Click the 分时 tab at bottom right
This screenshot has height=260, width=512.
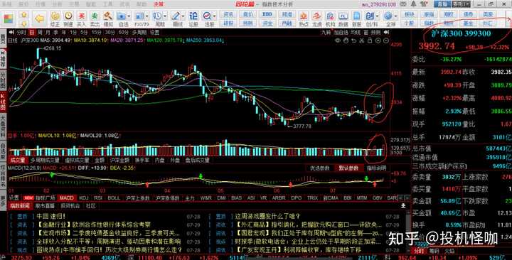tap(418, 251)
